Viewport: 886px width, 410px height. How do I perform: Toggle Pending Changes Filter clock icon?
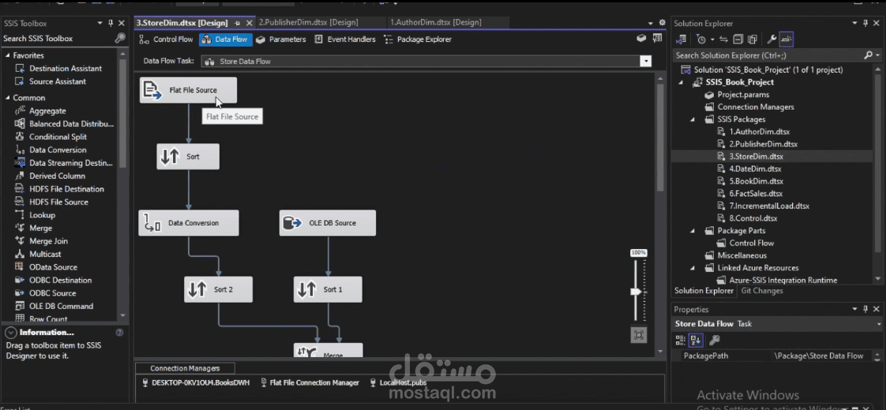pyautogui.click(x=701, y=39)
